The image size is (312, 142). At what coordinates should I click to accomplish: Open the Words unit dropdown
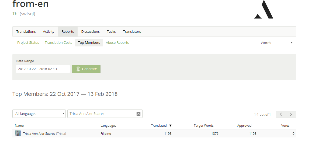276,43
